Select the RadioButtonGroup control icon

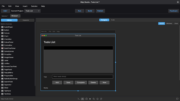[x=2, y=79]
